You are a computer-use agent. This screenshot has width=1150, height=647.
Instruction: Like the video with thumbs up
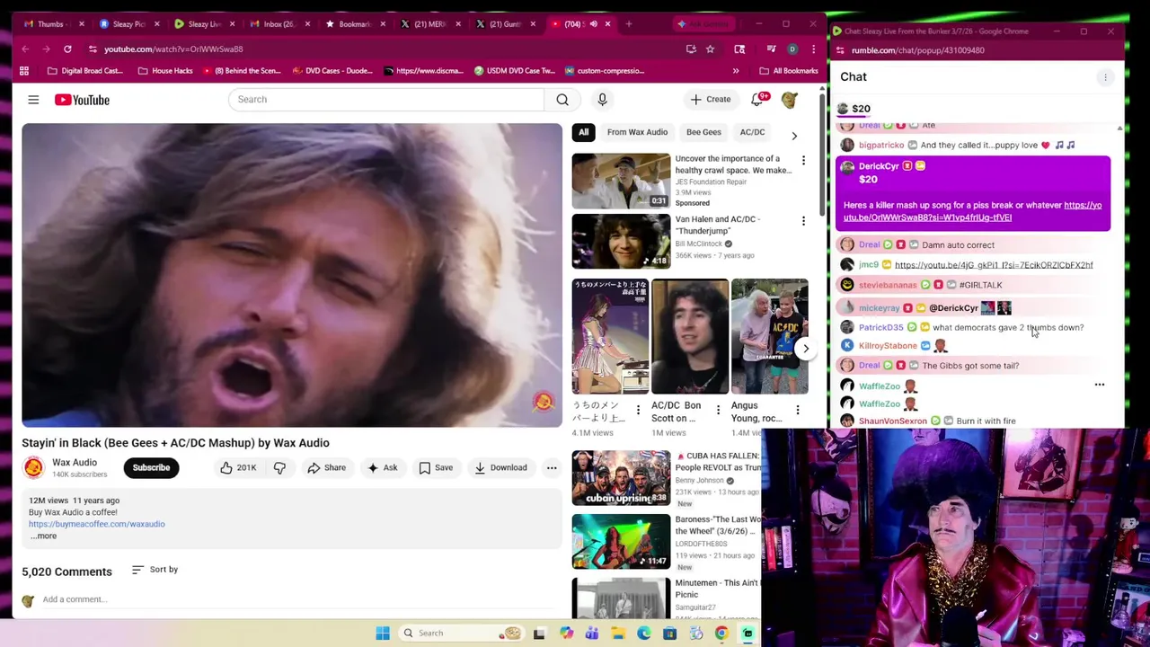(x=239, y=467)
